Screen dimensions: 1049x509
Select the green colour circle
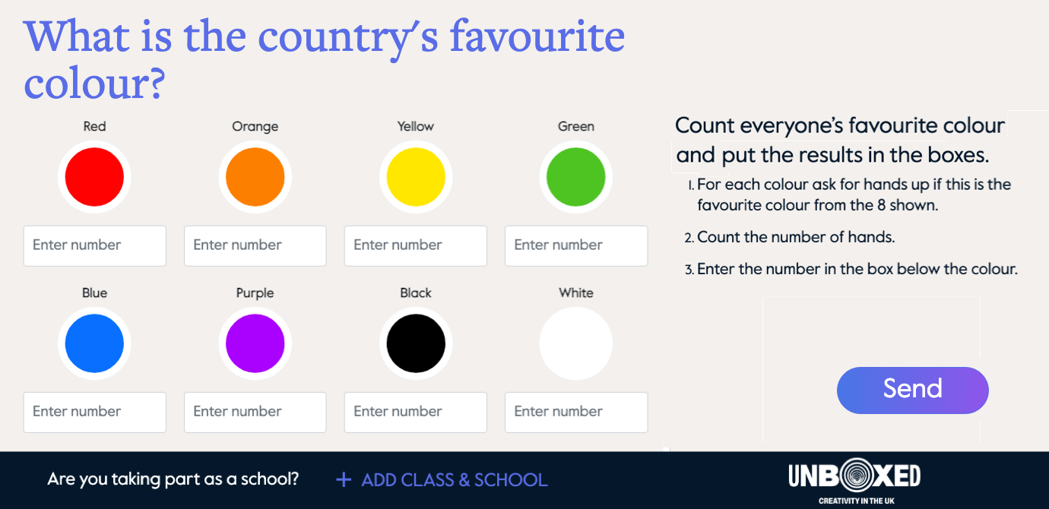pos(576,177)
